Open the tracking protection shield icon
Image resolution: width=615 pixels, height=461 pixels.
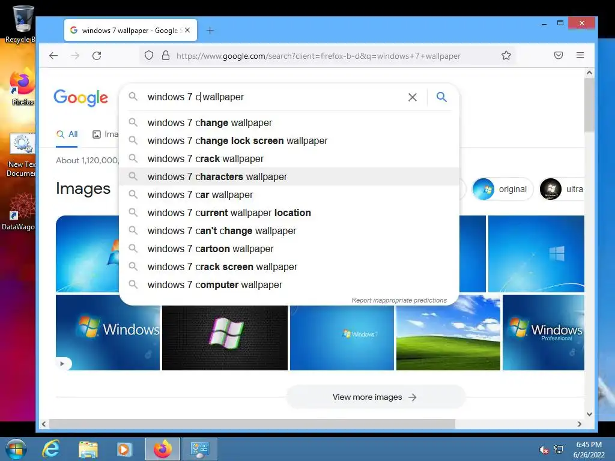[149, 56]
